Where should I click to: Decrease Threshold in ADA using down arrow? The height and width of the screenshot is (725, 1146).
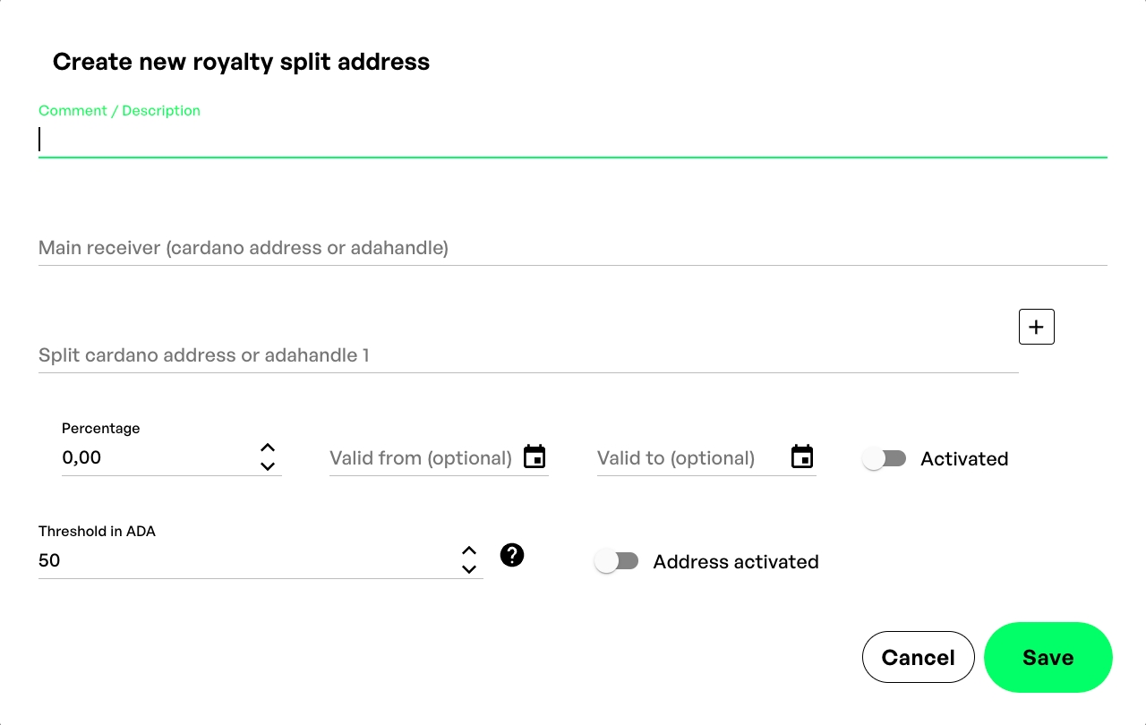(469, 569)
